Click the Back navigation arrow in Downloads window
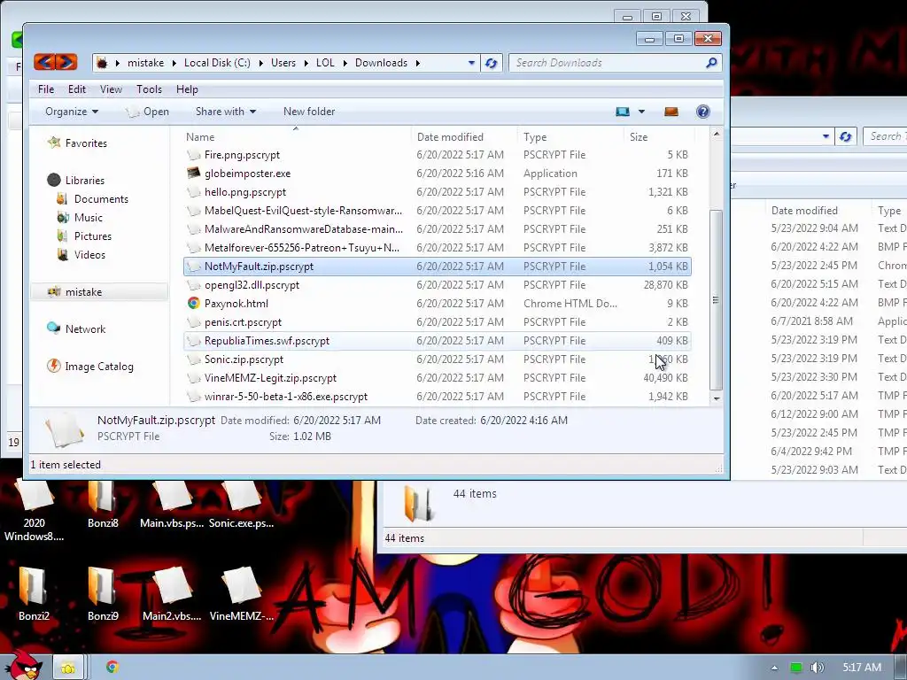The image size is (907, 680). (x=45, y=62)
